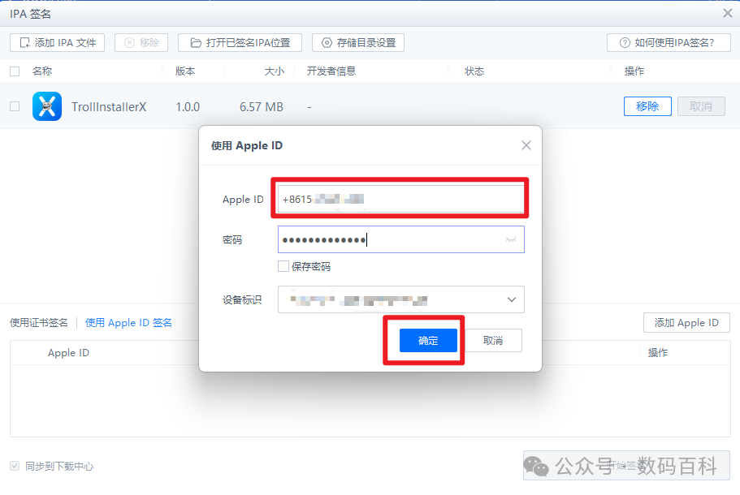This screenshot has height=495, width=740.
Task: Click the 添加 IPA 文件 button
Action: pyautogui.click(x=57, y=43)
